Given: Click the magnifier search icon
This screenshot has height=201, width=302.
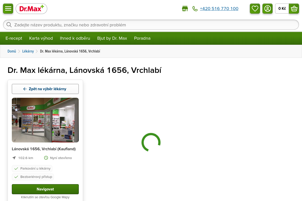Looking at the screenshot, I should [9, 25].
